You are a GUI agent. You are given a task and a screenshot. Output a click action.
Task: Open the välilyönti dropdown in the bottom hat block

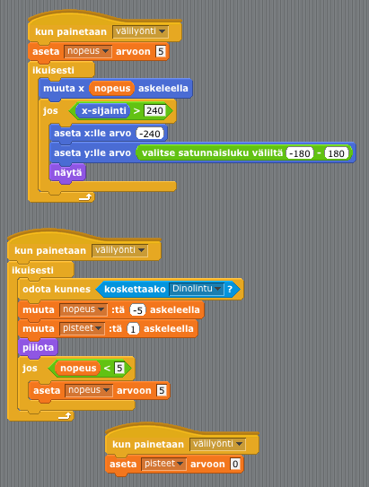pos(217,444)
